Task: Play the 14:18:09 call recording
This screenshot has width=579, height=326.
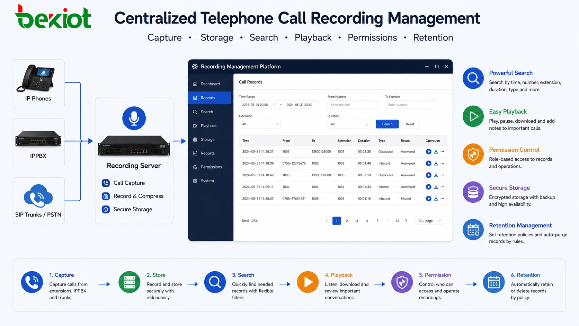Action: (x=428, y=163)
